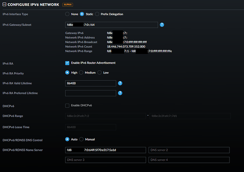
Task: Click the help icon beside IPv6 Gateway/Subnet
Action: tap(162, 25)
